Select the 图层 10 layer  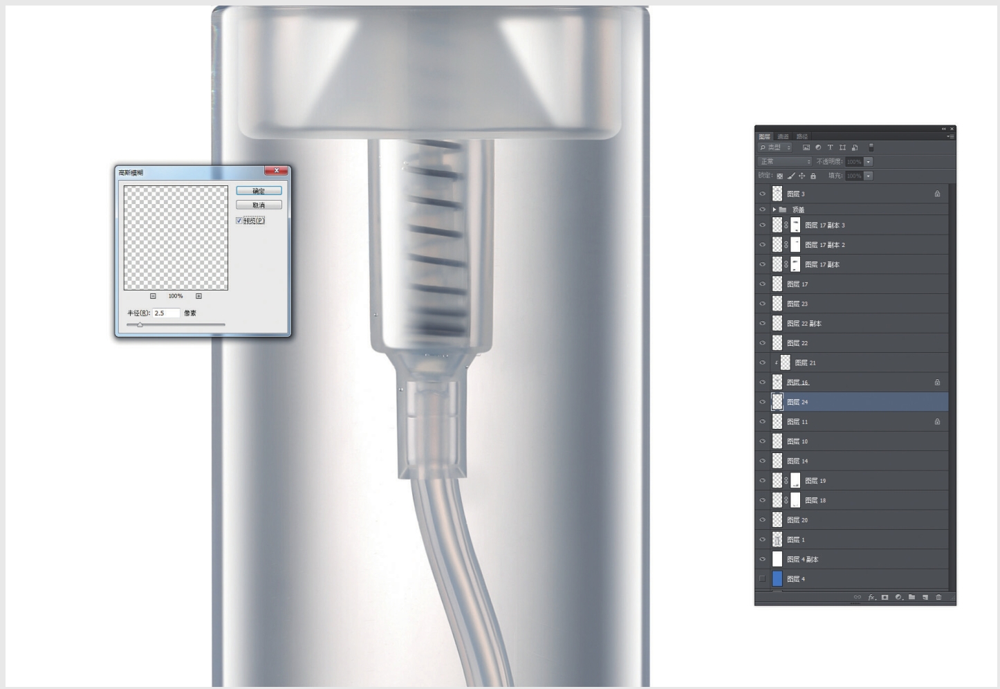pos(853,441)
